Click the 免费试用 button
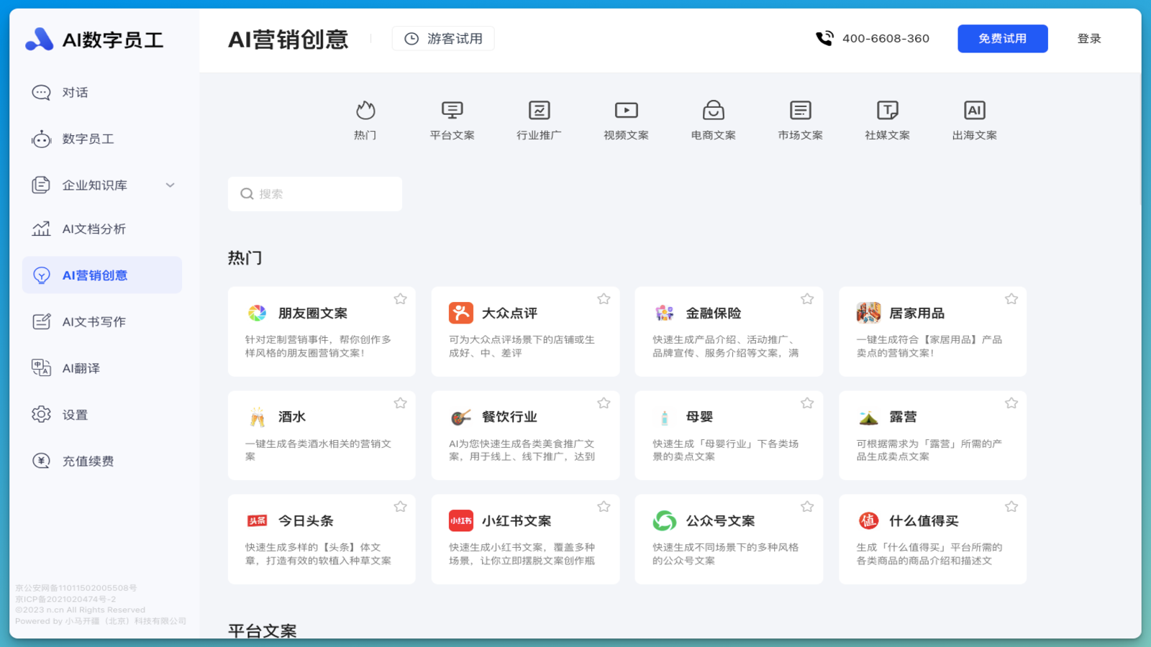This screenshot has height=647, width=1151. (1002, 38)
